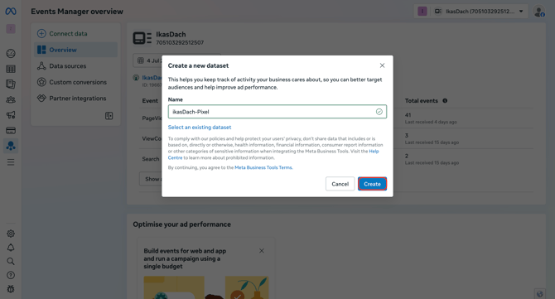This screenshot has width=555, height=299.
Task: Collapse the navigation panel icon
Action: click(109, 116)
